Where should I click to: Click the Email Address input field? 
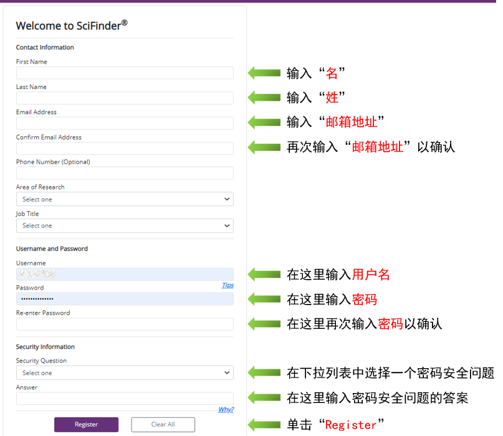pyautogui.click(x=124, y=123)
